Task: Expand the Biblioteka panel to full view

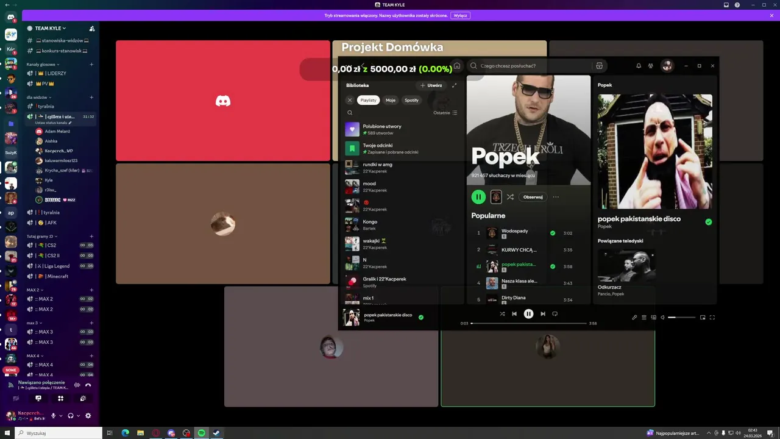Action: [x=454, y=85]
